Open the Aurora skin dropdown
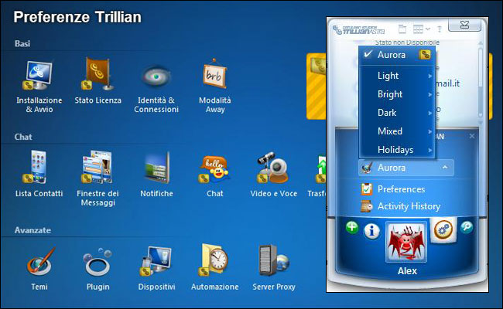The width and height of the screenshot is (503, 309). pos(406,168)
